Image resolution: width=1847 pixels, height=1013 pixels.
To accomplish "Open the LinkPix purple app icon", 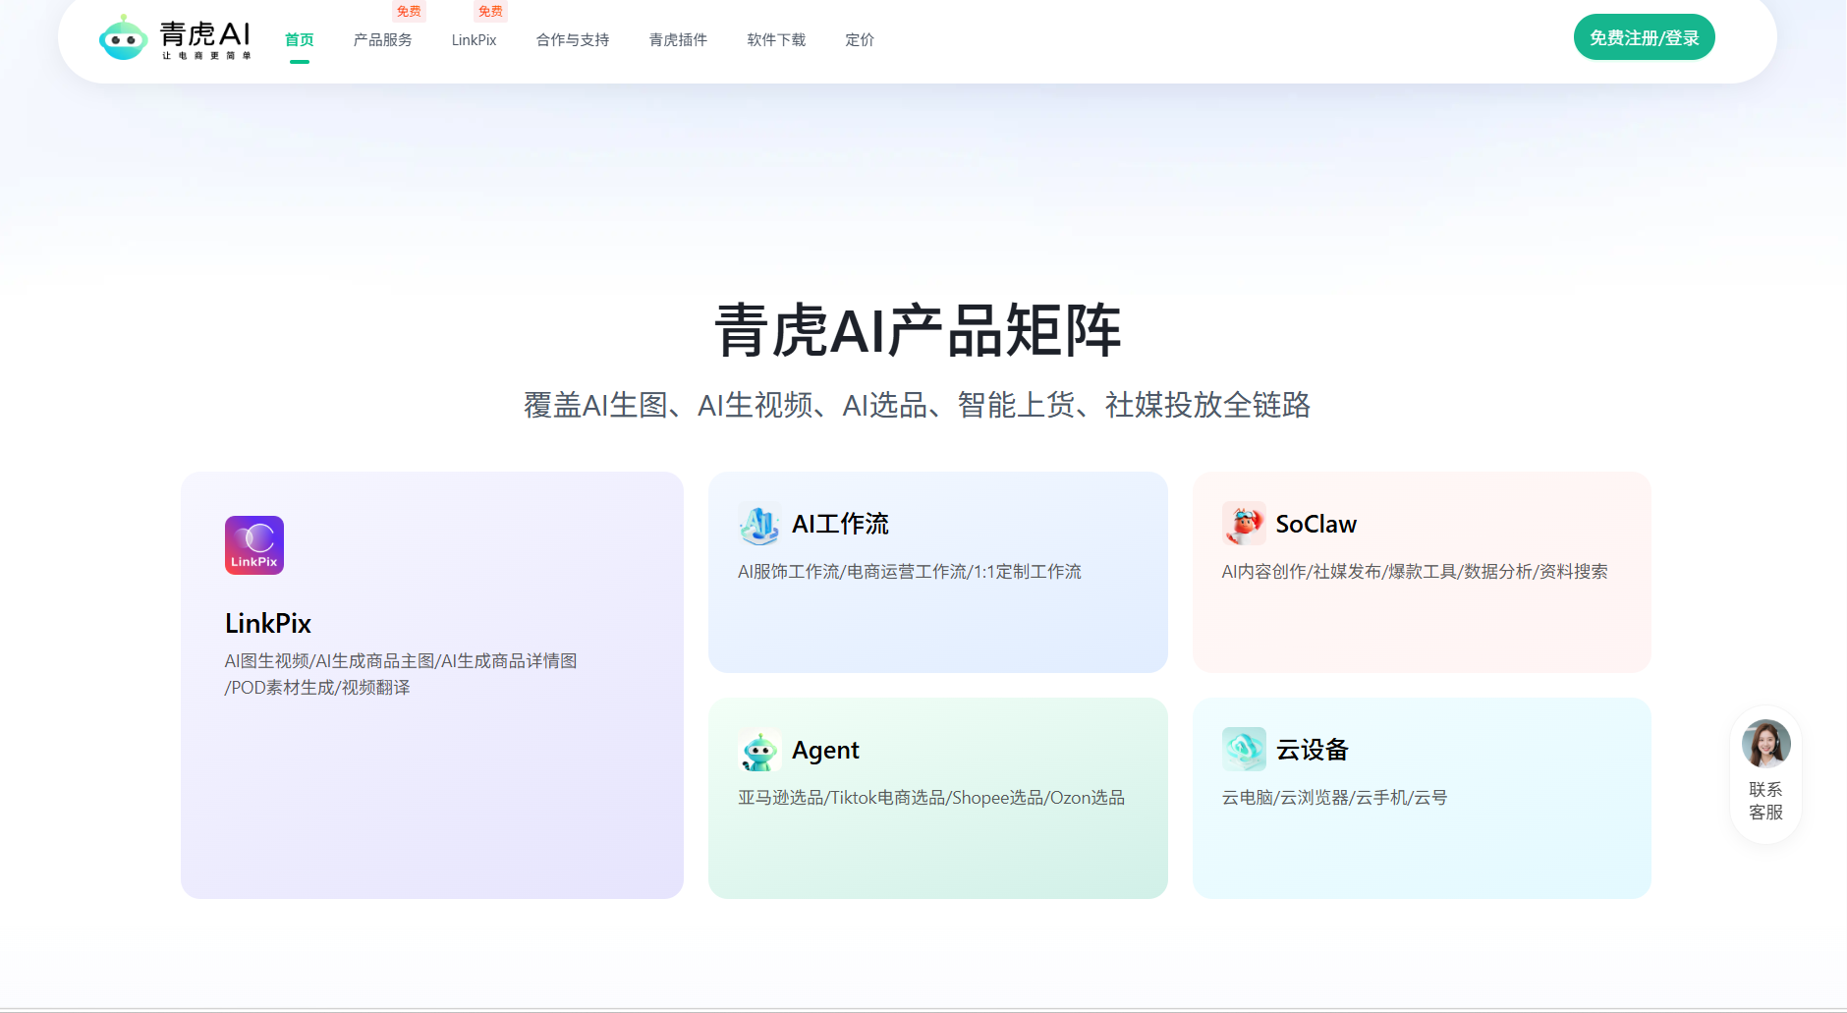I will (x=254, y=545).
